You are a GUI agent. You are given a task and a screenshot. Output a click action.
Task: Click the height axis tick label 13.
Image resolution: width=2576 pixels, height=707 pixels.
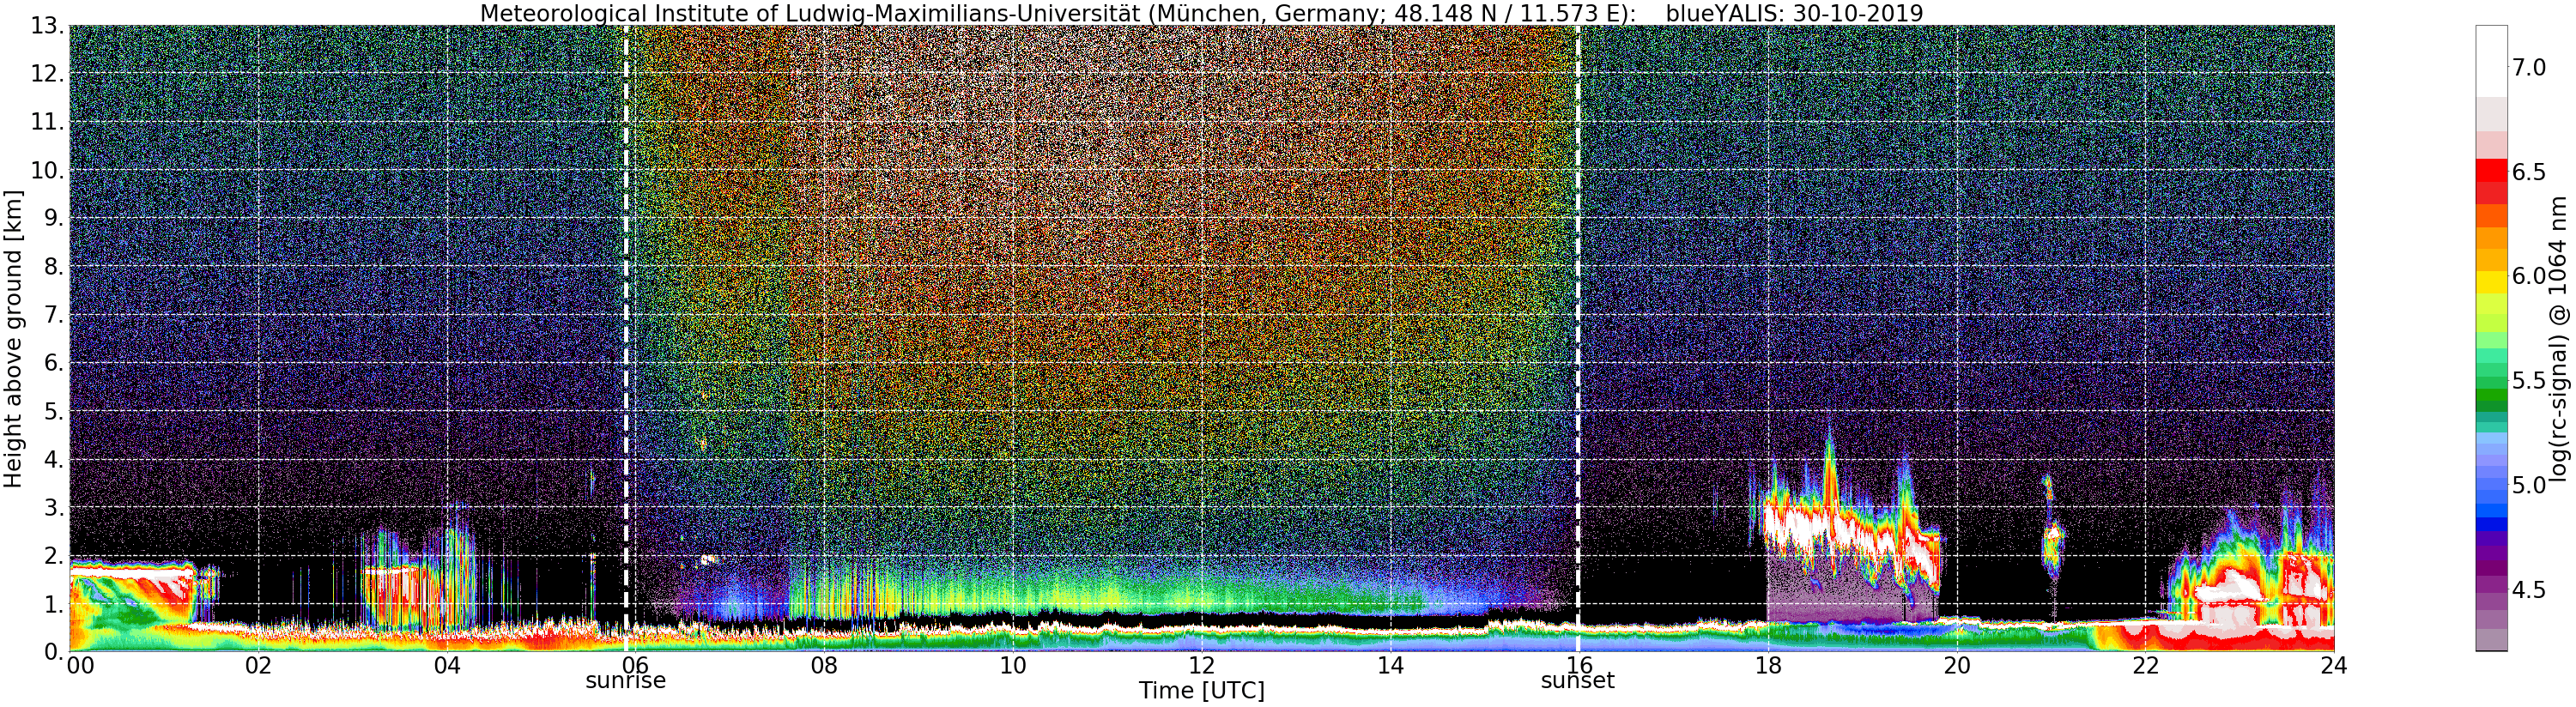coord(47,27)
